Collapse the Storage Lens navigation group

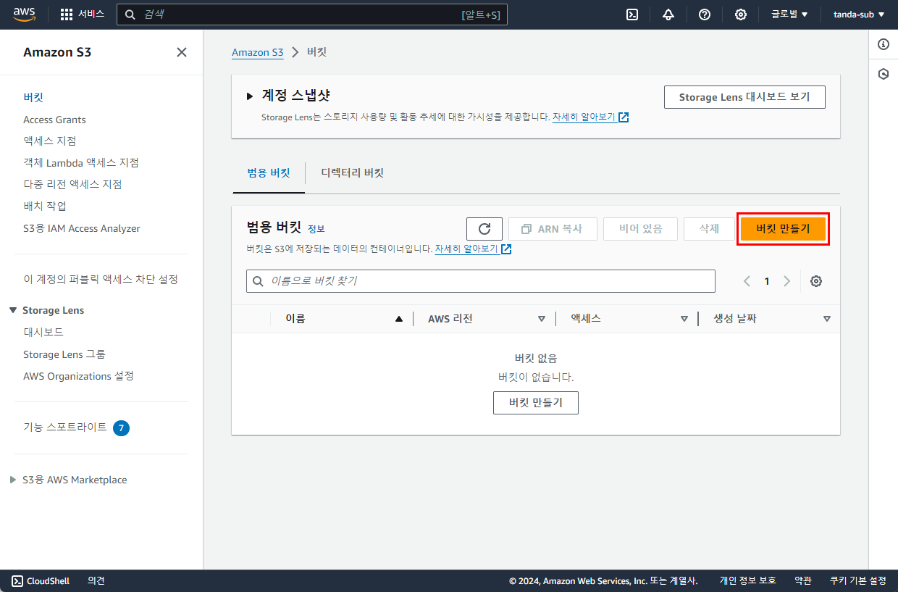tap(13, 310)
